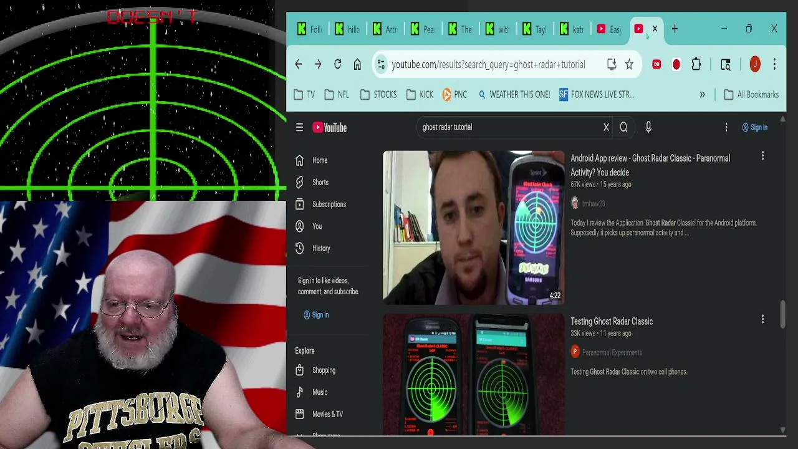The height and width of the screenshot is (449, 798).
Task: Click the sidebar Sign in button
Action: (316, 315)
